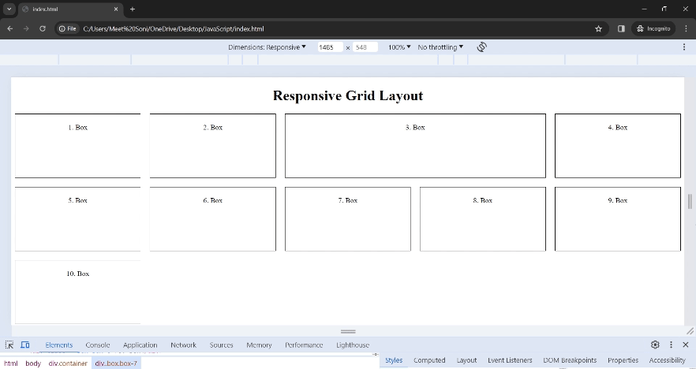Open the side panel icon

[621, 29]
